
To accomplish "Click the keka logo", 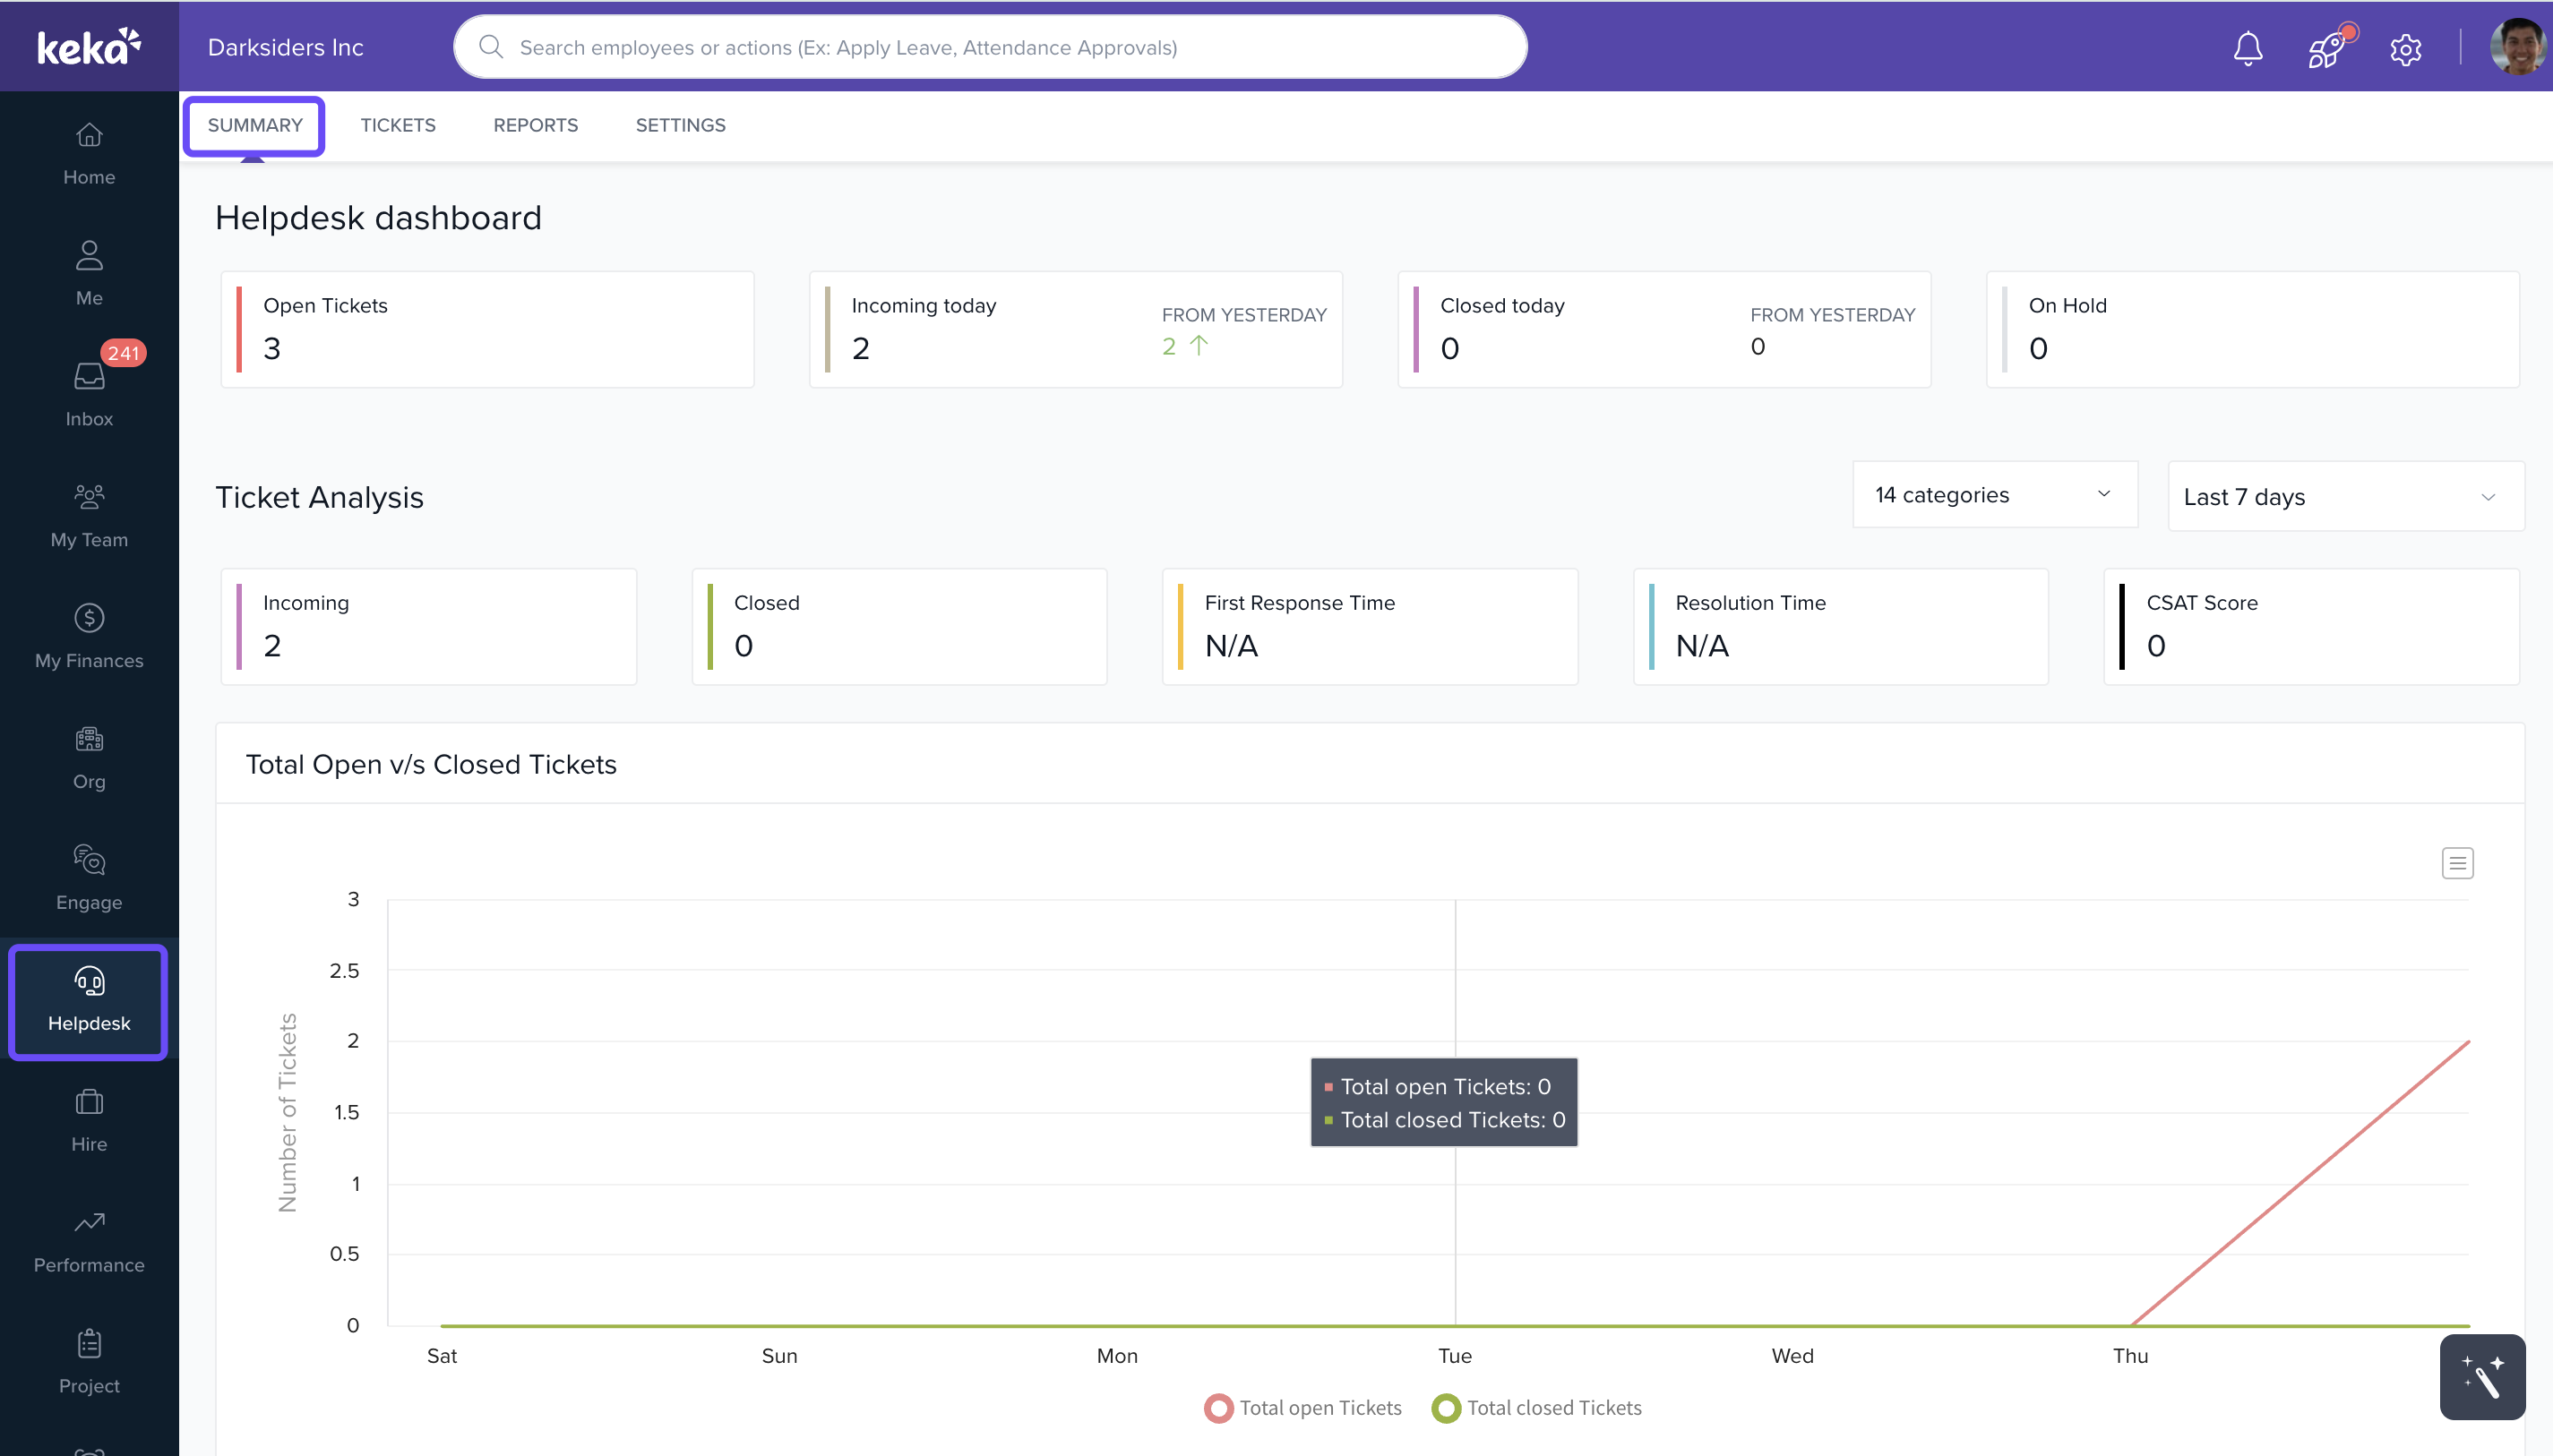I will [88, 46].
